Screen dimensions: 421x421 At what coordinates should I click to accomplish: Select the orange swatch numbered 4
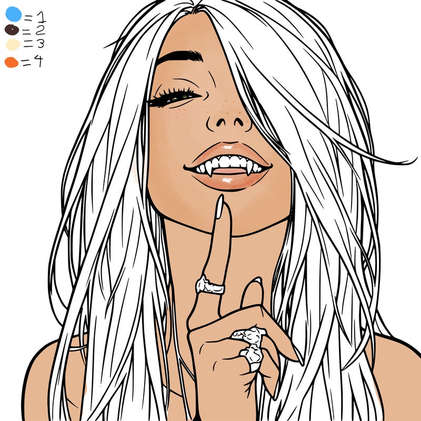click(x=11, y=62)
